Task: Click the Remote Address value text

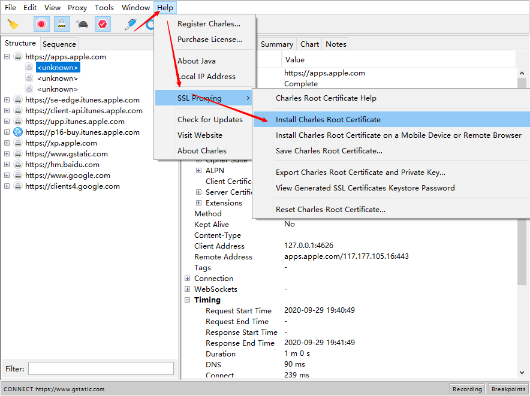Action: (347, 256)
